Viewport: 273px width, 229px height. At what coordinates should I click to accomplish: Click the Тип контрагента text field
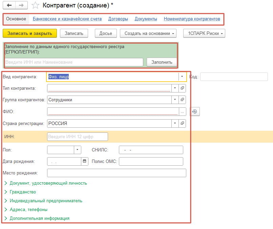tap(109, 88)
